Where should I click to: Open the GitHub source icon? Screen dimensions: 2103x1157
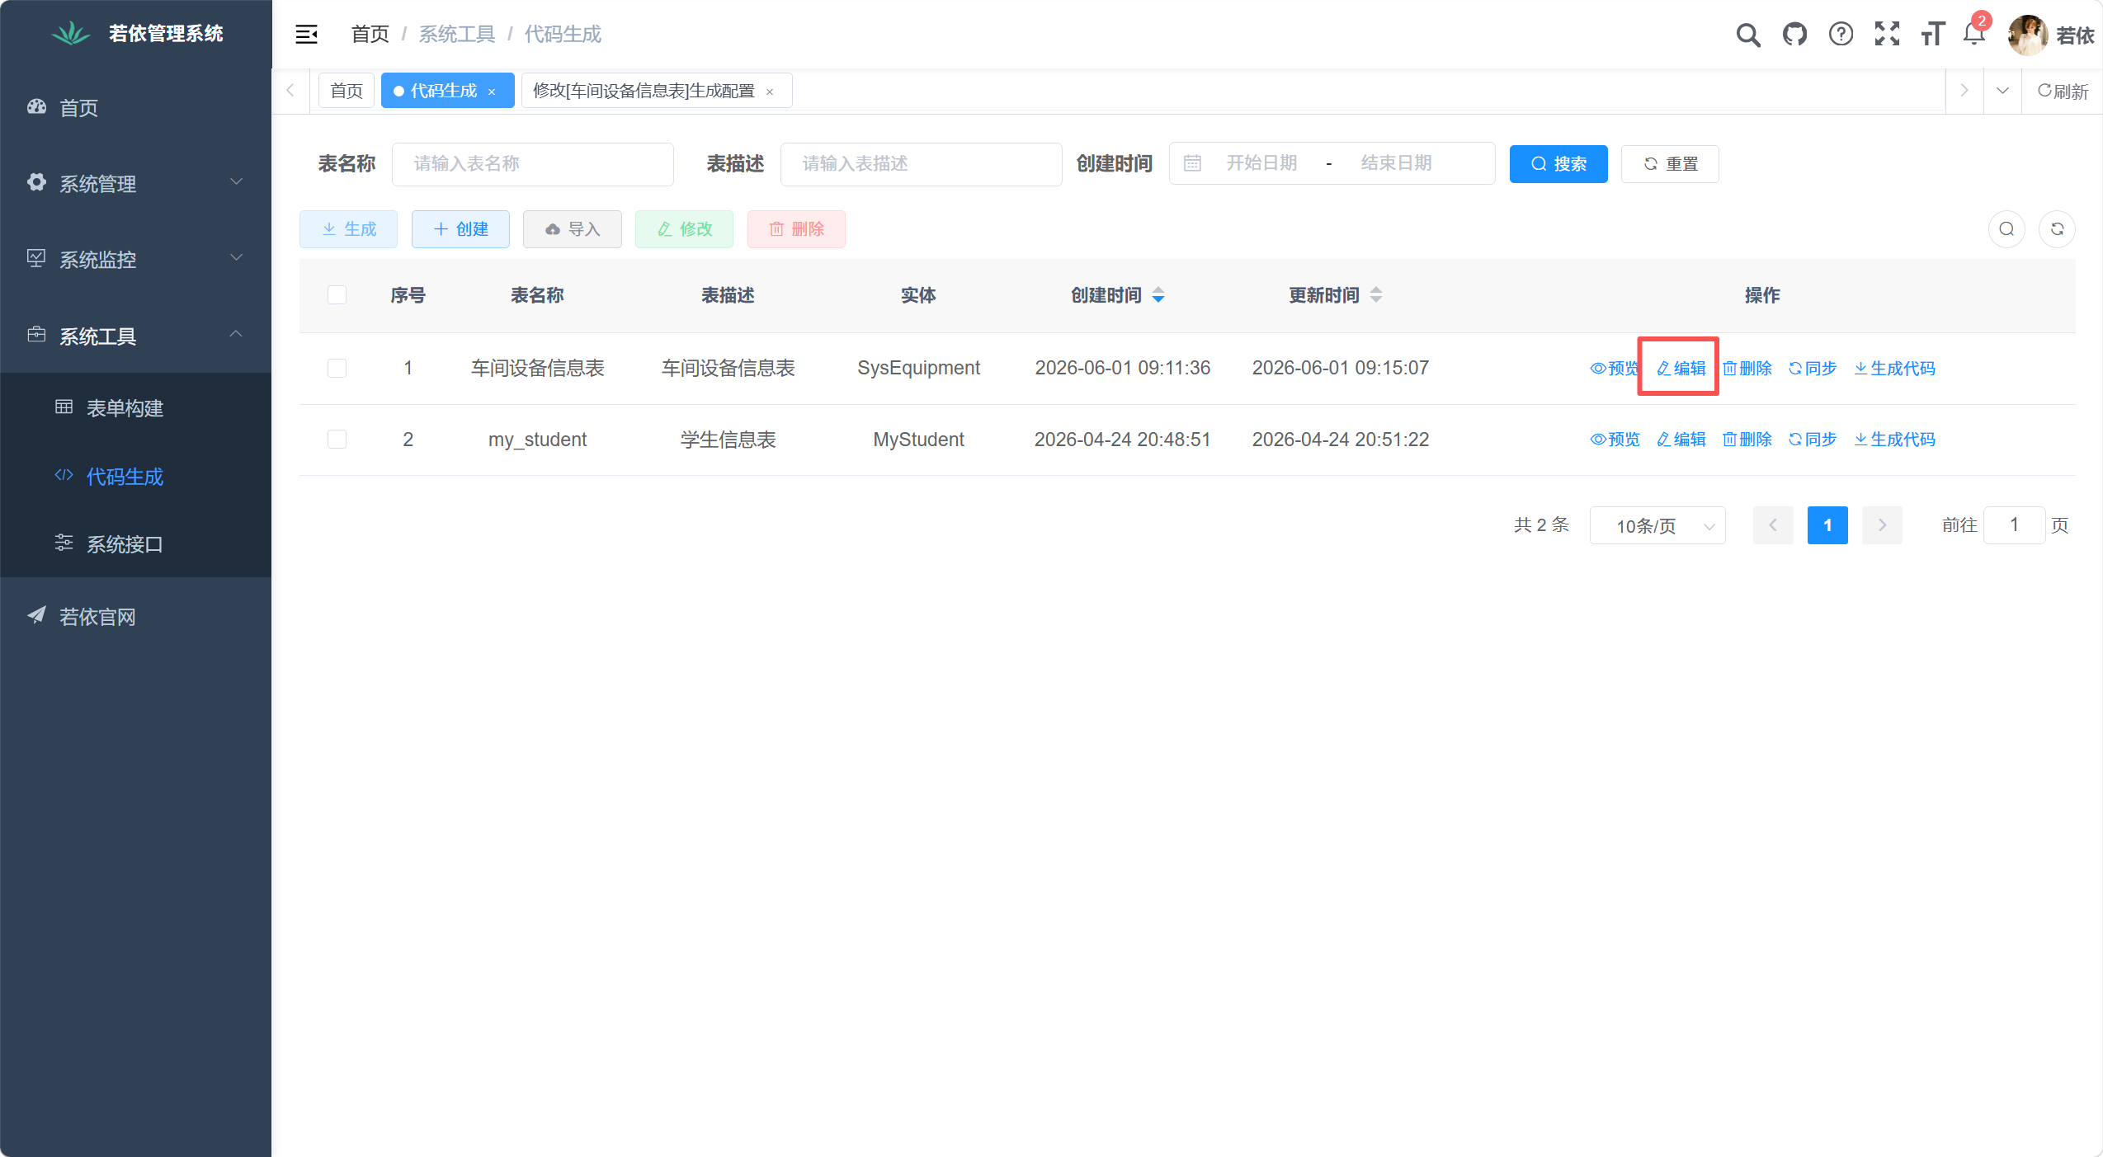coord(1794,34)
